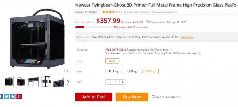
Task: Share via VK icon
Action: (x=13, y=97)
